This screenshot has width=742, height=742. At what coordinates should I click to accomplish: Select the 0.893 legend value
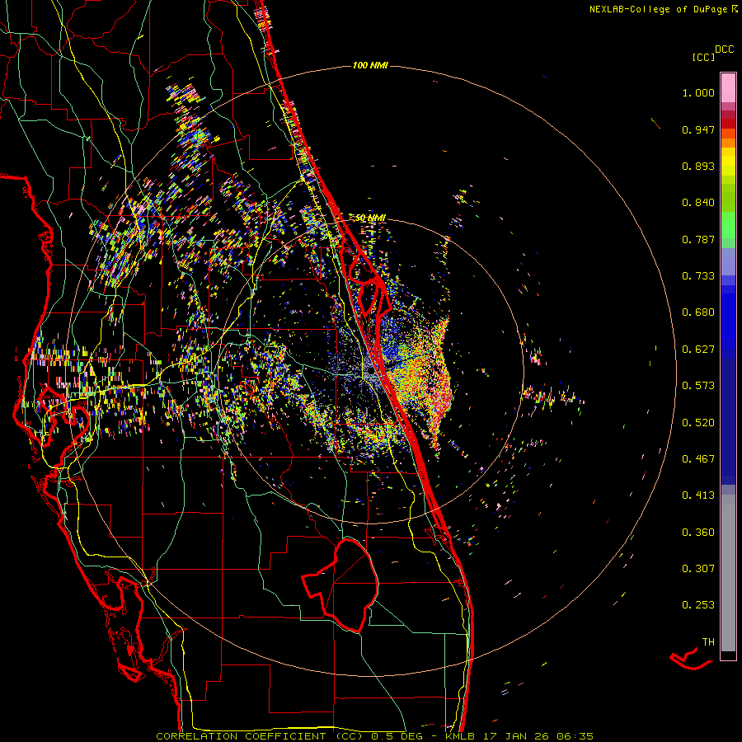click(698, 166)
